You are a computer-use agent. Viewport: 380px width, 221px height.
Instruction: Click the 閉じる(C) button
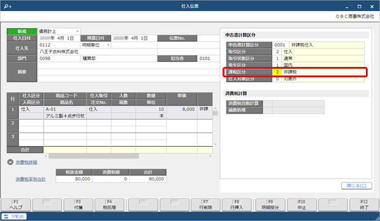(x=357, y=185)
